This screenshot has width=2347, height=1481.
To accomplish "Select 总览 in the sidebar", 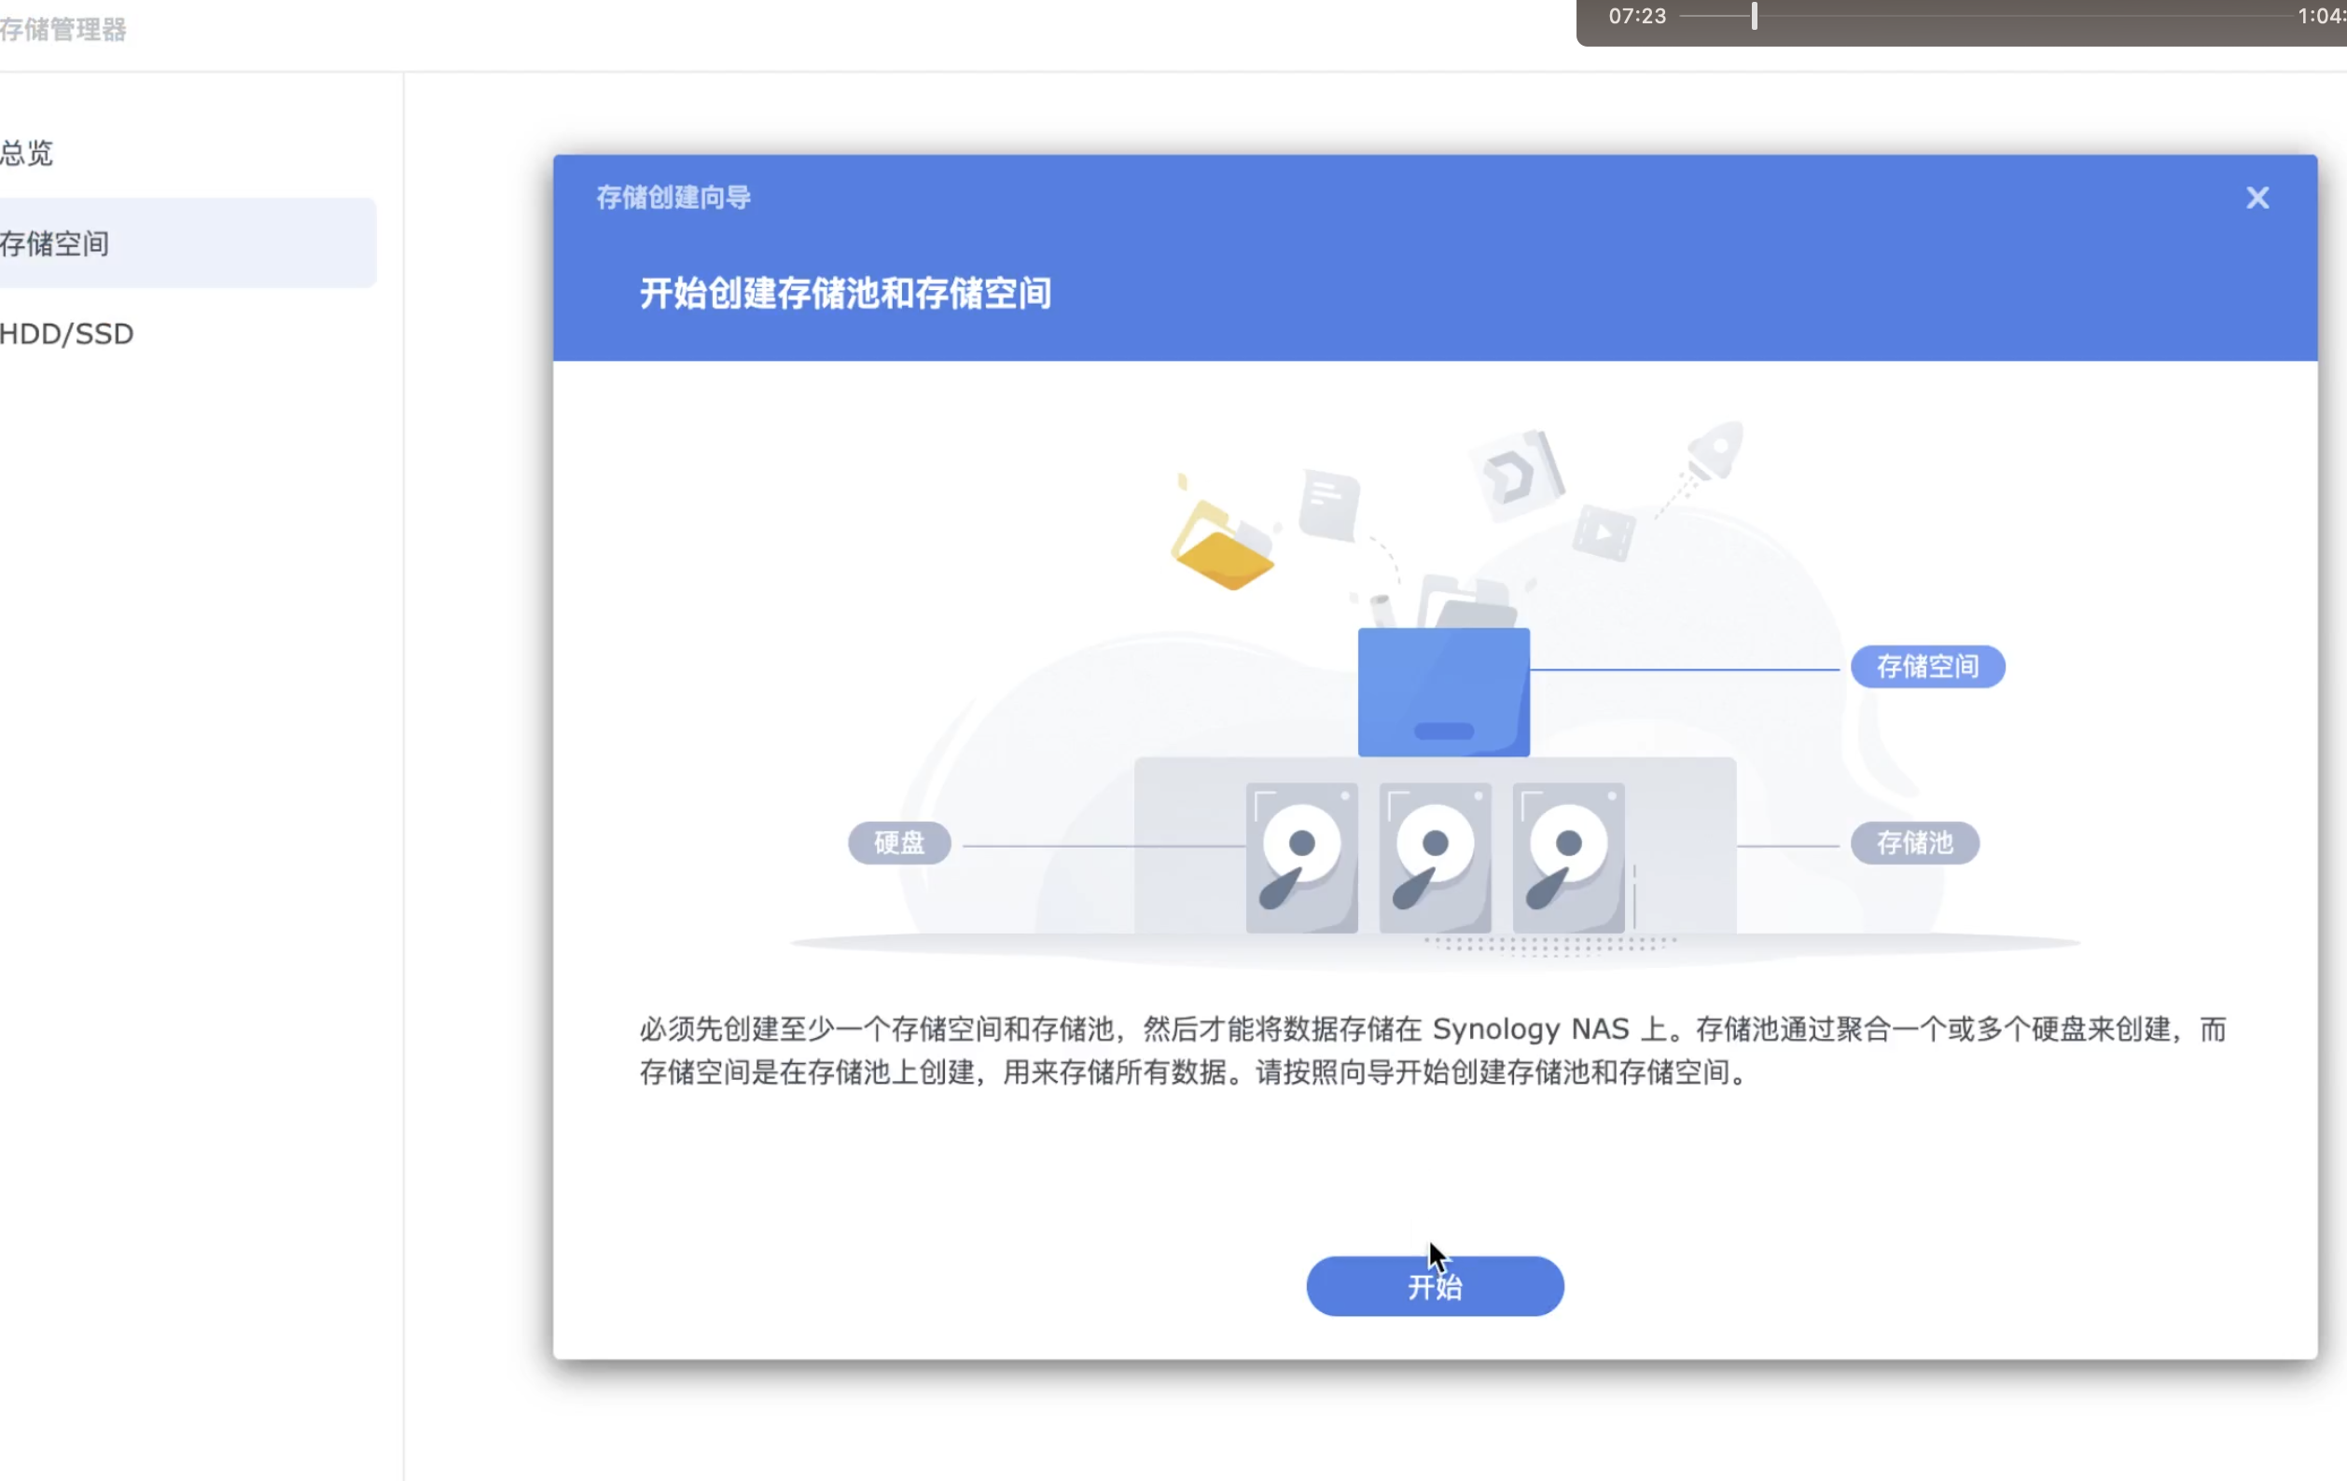I will tap(27, 153).
